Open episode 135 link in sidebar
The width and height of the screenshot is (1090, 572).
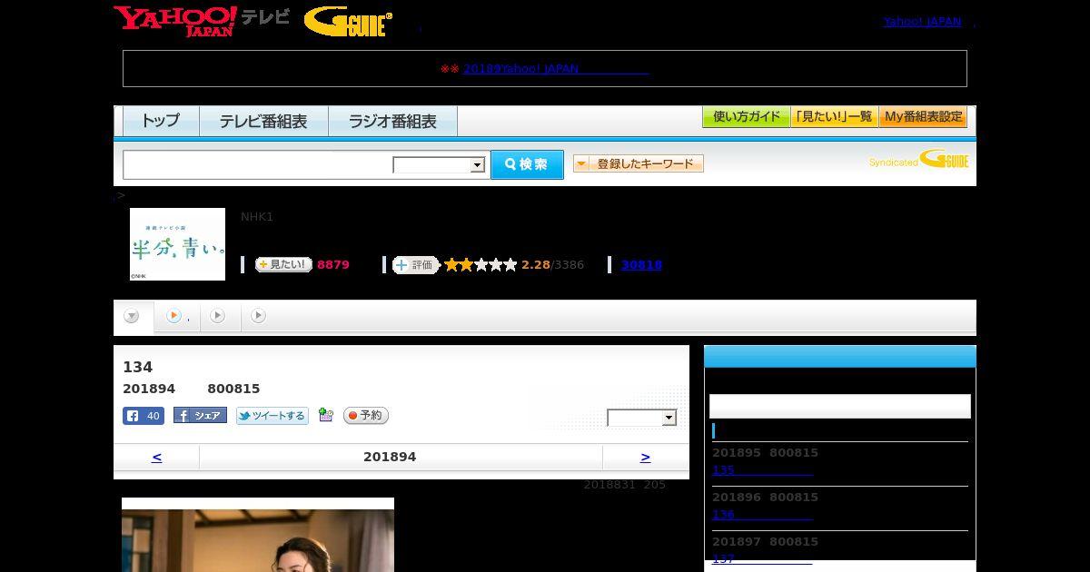click(x=762, y=470)
